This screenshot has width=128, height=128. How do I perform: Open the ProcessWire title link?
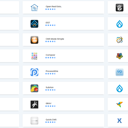click(x=52, y=71)
